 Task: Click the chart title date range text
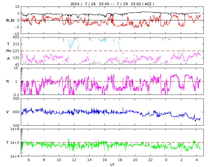pos(112,4)
